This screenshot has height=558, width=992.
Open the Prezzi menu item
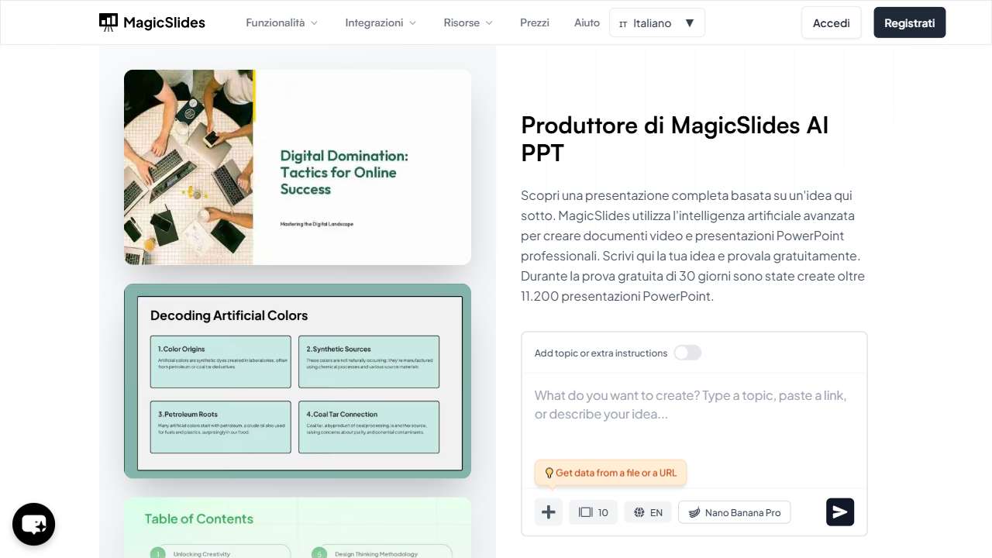click(x=534, y=22)
